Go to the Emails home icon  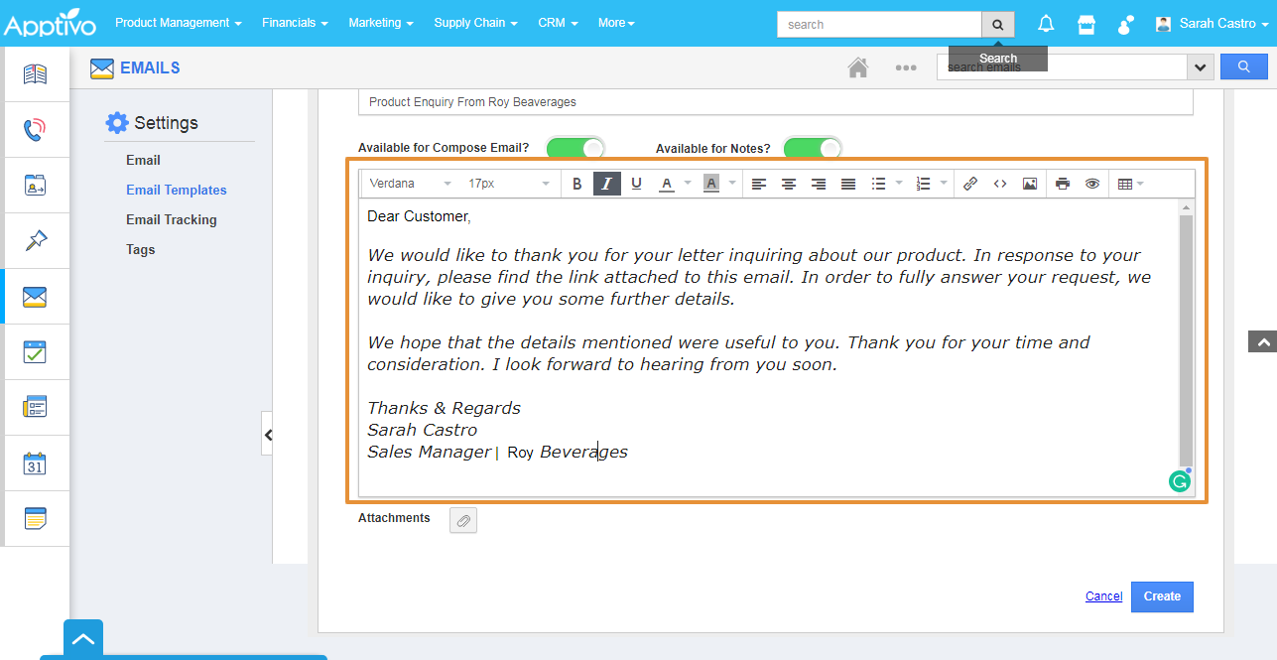click(x=857, y=67)
